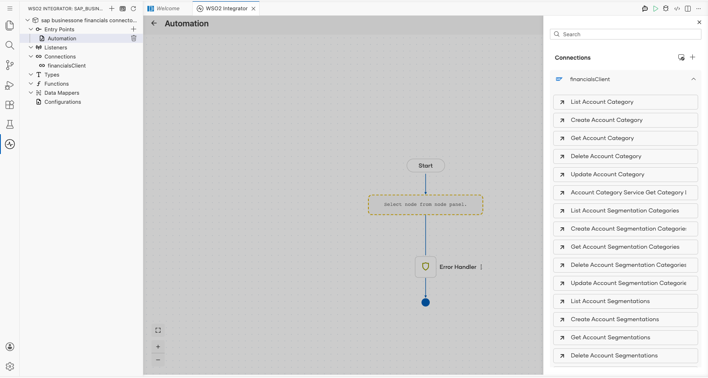708x378 pixels.
Task: Click the Error Handler shield node
Action: point(426,267)
